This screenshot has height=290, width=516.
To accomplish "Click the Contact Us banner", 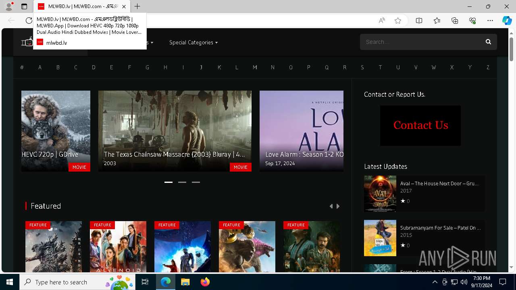I will 420,125.
